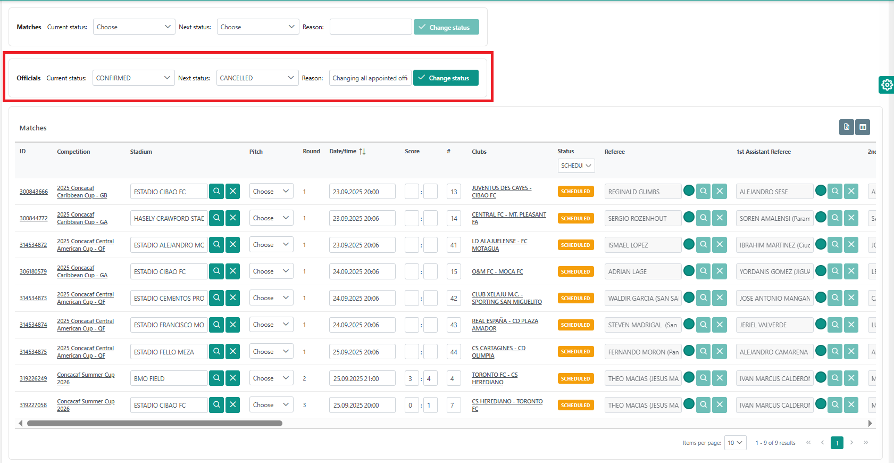Open the column chooser icon above the table
The width and height of the screenshot is (894, 463).
[863, 127]
